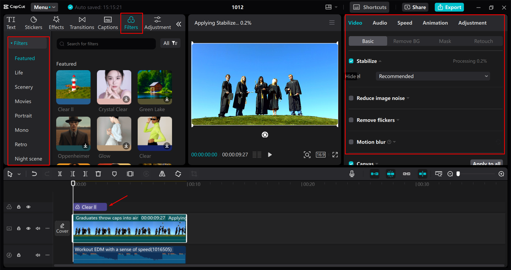Open the Adjustment panel in top toolbar
This screenshot has height=270, width=511.
[x=158, y=23]
